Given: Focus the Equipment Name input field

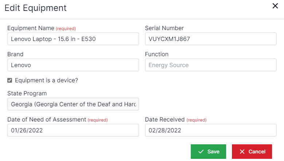Looking at the screenshot, I should (73, 39).
